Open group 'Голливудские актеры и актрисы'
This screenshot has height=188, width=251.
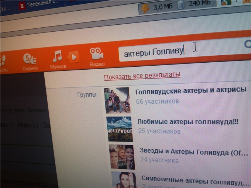[x=191, y=91]
